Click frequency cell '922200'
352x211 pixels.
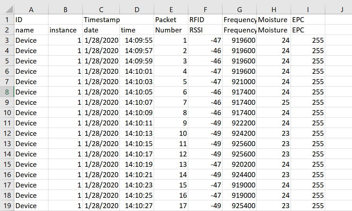click(240, 123)
